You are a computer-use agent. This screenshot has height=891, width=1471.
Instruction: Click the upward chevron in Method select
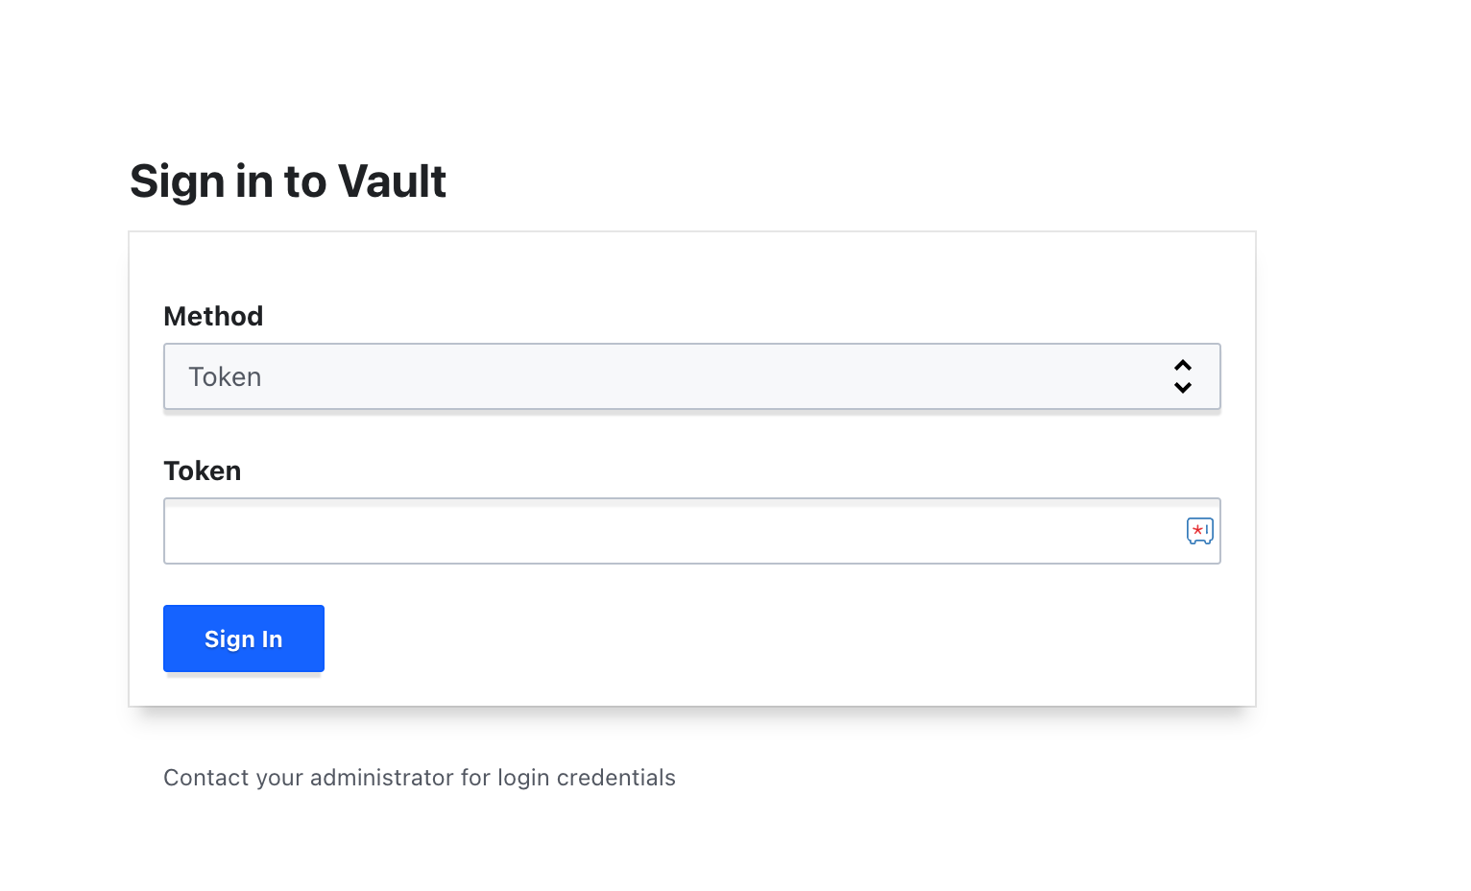1183,366
